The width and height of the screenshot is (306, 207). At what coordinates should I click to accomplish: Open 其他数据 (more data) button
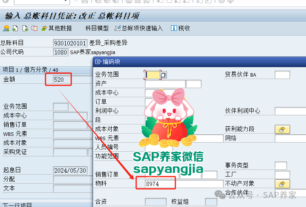[57, 28]
